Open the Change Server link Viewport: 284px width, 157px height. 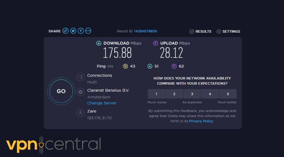(x=102, y=103)
